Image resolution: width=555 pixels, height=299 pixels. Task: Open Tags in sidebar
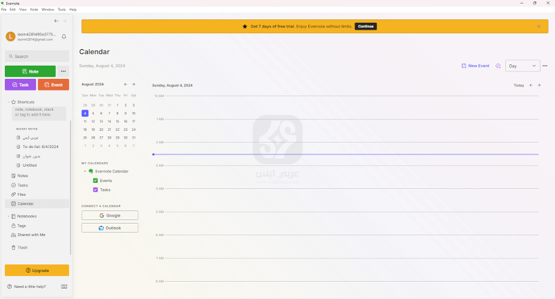37,226
